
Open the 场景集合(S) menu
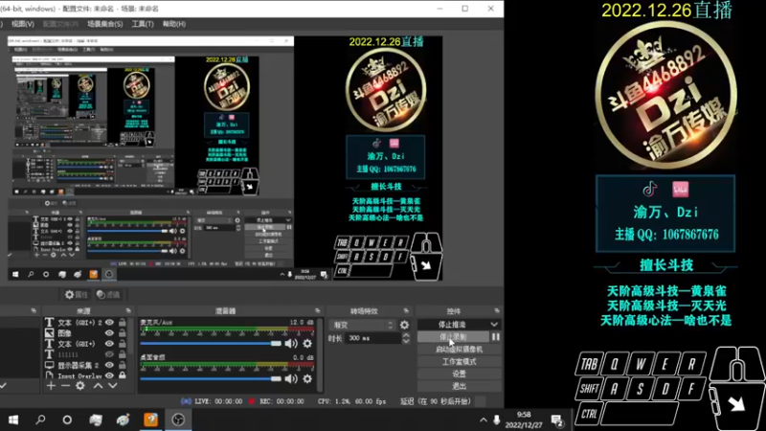[x=105, y=23]
